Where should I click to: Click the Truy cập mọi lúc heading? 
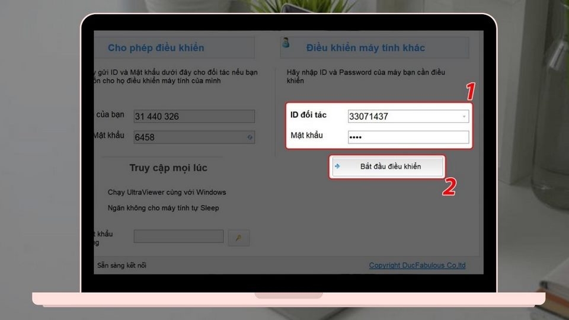tap(168, 168)
